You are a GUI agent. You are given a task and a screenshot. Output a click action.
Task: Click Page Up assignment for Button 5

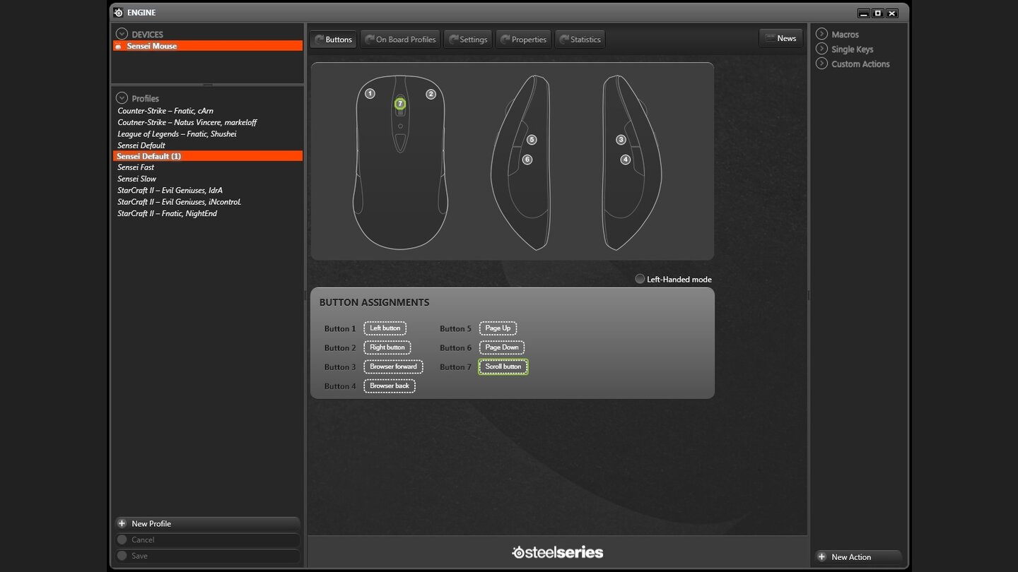pos(498,328)
